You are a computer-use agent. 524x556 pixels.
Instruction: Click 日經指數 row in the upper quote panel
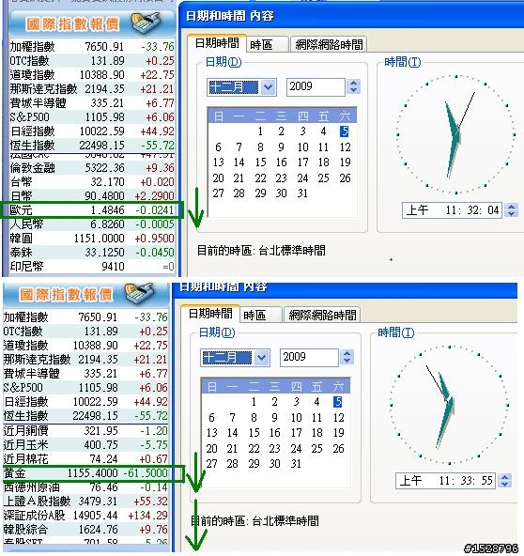[x=92, y=131]
